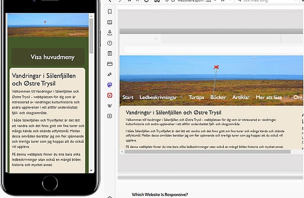Click the scroll-down arrow in phone preview

(x=91, y=171)
